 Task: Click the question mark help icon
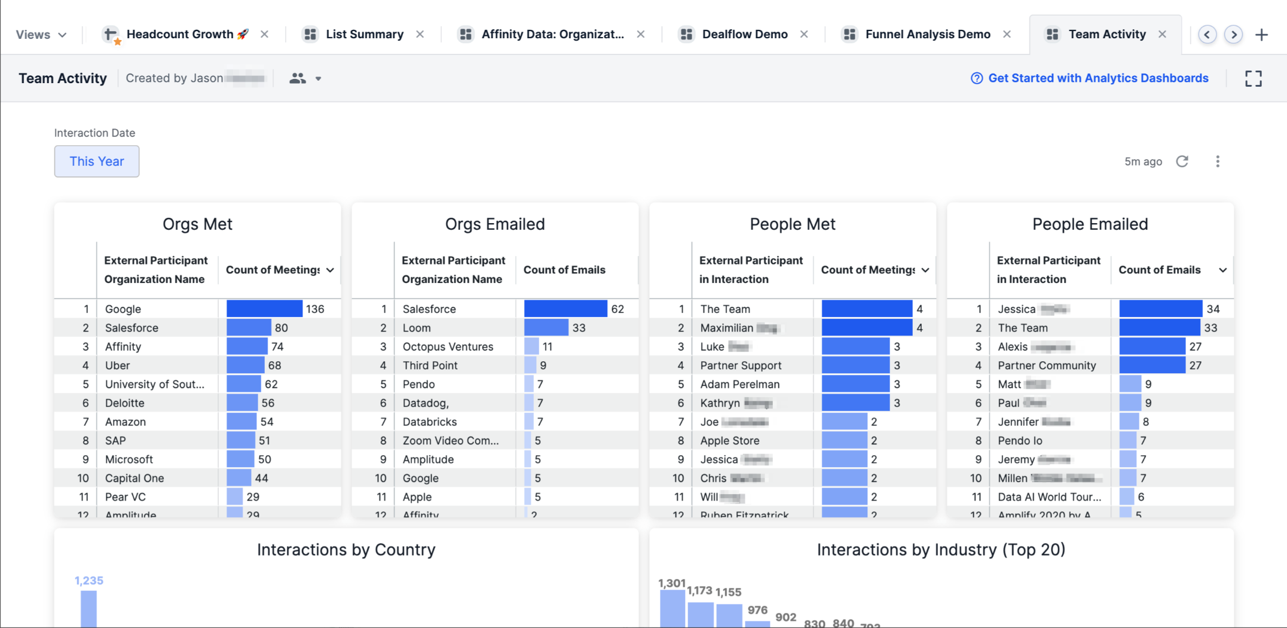pos(976,78)
